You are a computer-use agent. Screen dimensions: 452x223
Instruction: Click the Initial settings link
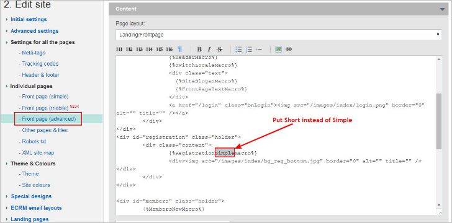[29, 19]
